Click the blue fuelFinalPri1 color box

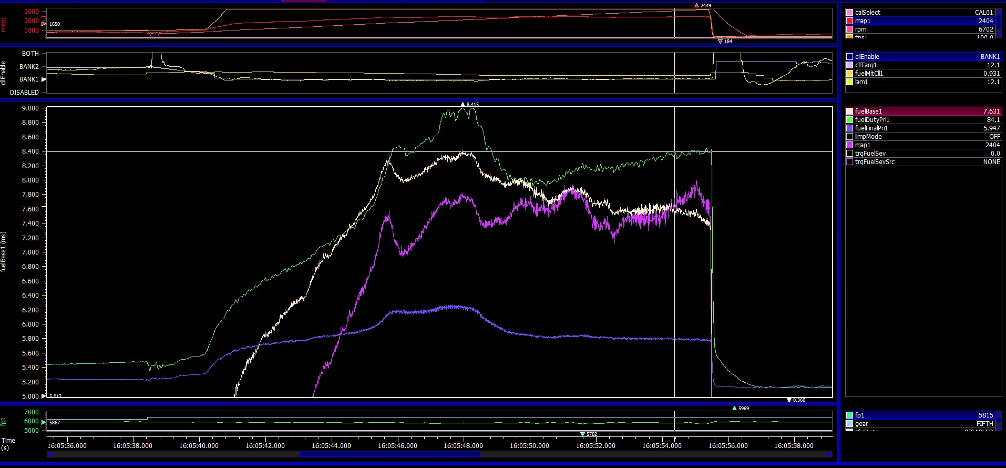[849, 128]
